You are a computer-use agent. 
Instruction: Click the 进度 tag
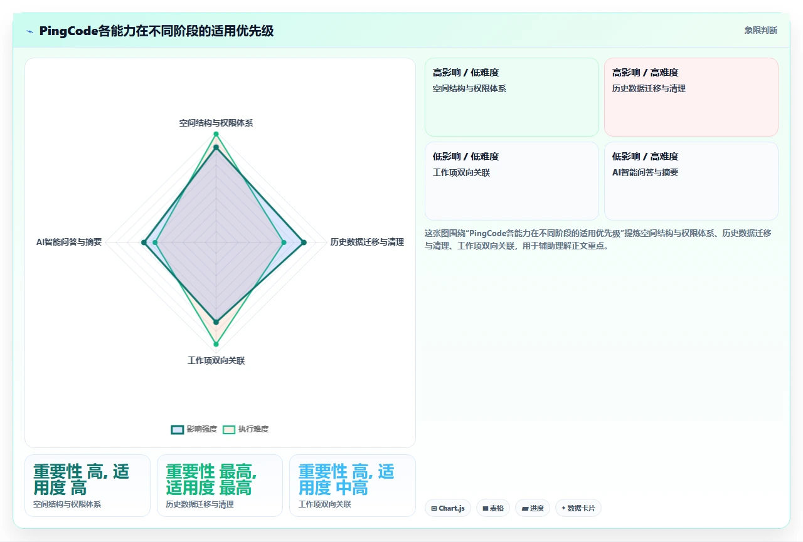(533, 508)
